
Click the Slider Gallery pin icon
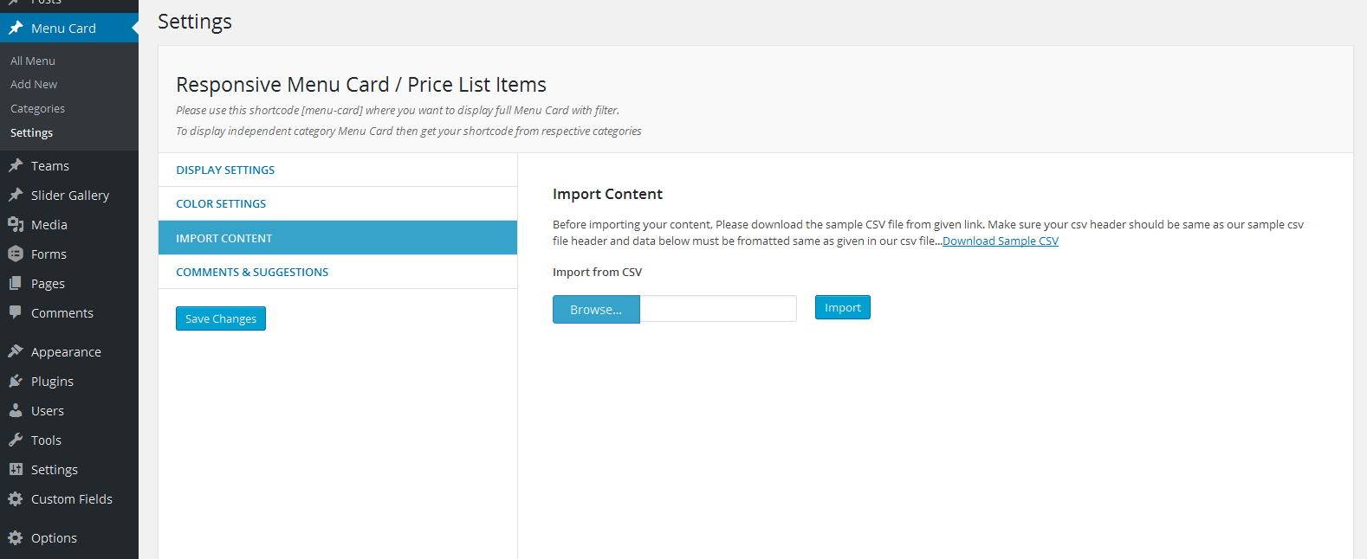click(16, 195)
